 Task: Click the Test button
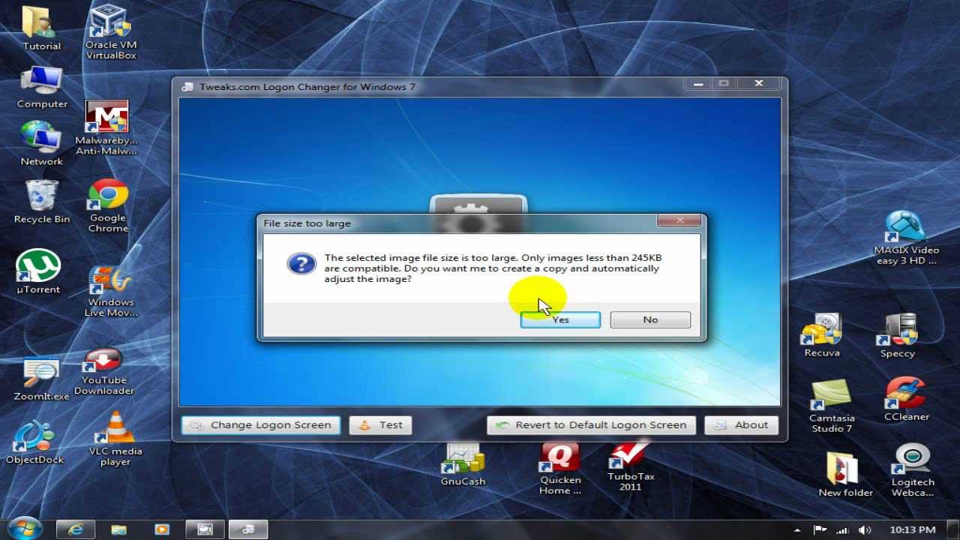(382, 425)
